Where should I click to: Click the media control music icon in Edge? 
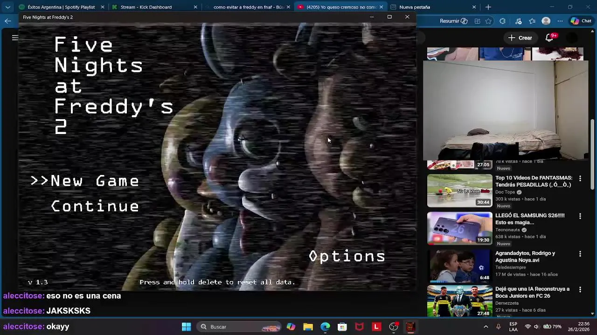click(x=518, y=21)
